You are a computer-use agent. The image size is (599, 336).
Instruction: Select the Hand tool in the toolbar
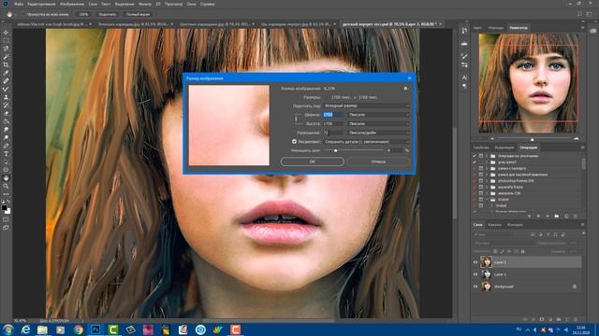[7, 178]
